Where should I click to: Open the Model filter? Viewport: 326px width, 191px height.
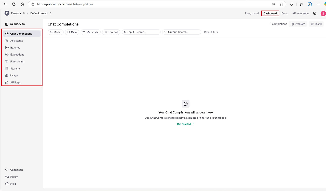click(x=56, y=32)
